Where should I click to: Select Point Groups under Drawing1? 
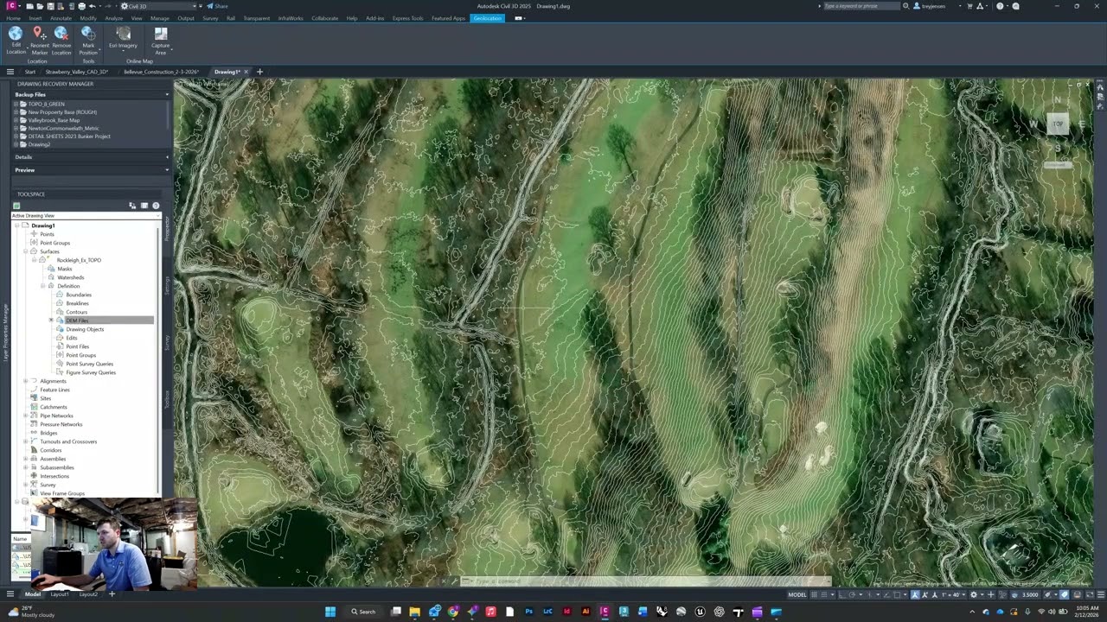click(54, 243)
